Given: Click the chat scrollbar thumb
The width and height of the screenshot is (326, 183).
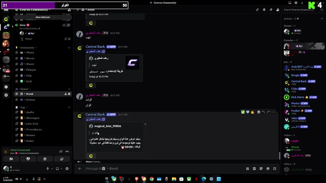Looking at the screenshot, I should (280, 155).
